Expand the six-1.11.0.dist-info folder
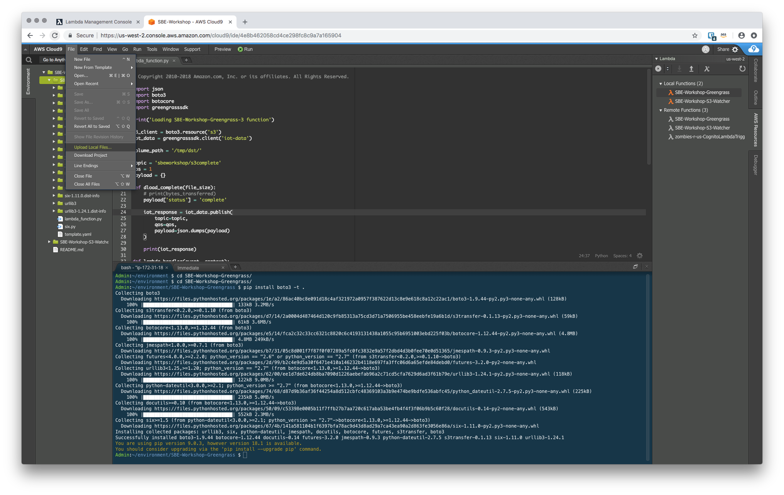 tap(54, 196)
